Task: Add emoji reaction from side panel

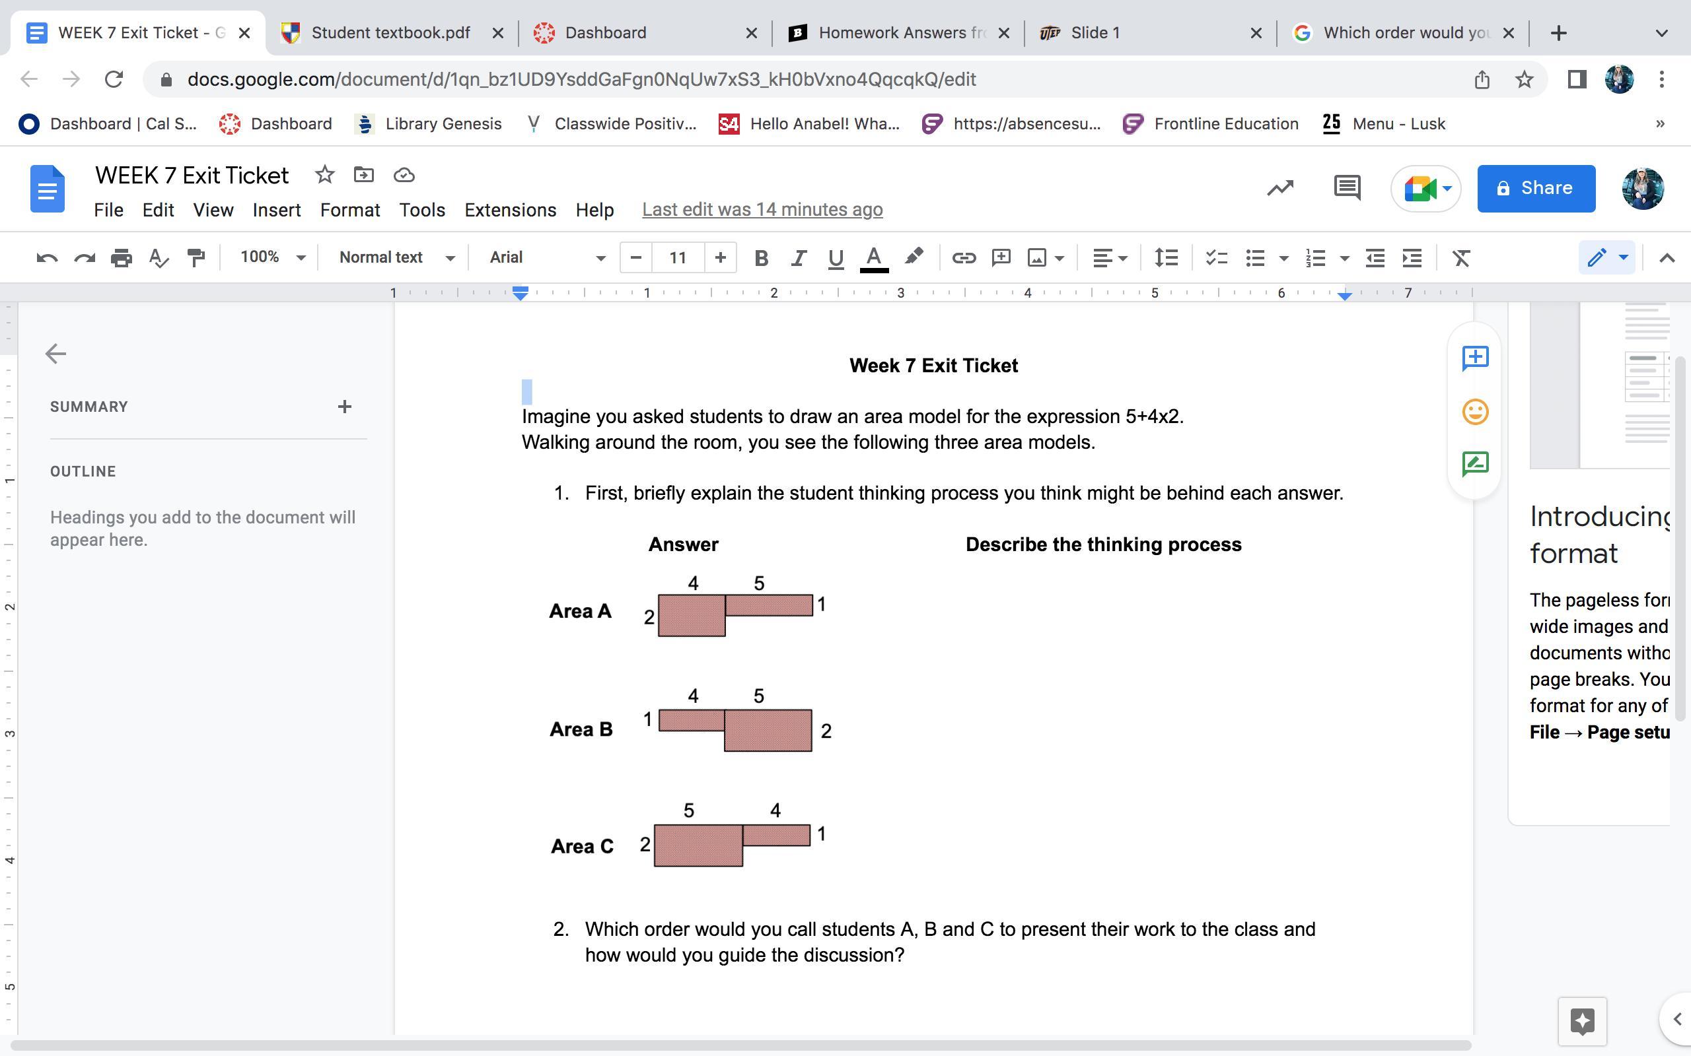Action: (1475, 411)
